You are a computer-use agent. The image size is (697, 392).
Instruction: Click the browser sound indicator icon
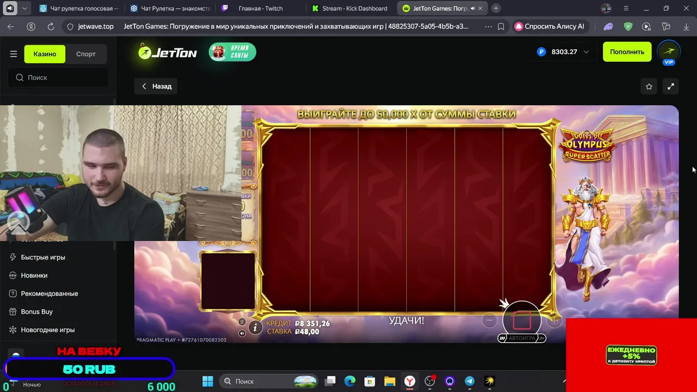click(x=10, y=8)
